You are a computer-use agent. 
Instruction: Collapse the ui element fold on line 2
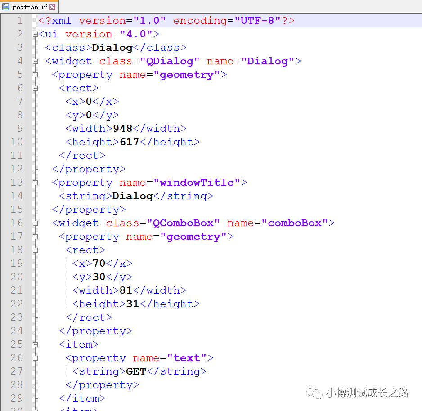pyautogui.click(x=35, y=34)
